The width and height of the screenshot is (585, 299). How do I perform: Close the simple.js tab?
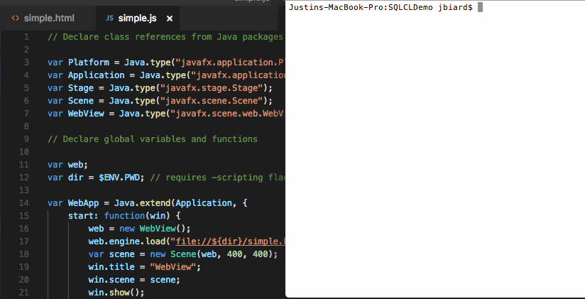pyautogui.click(x=170, y=18)
